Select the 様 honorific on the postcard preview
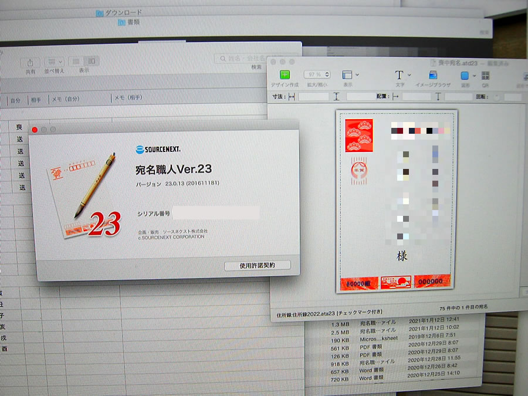The height and width of the screenshot is (396, 528). point(402,256)
